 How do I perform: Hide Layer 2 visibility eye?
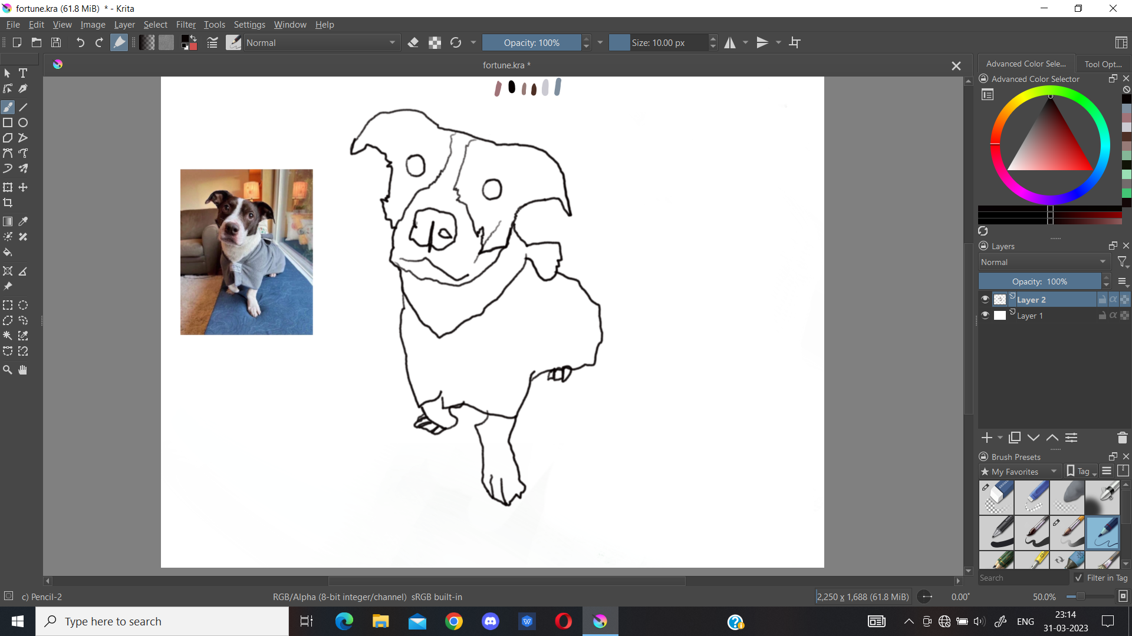(x=985, y=299)
